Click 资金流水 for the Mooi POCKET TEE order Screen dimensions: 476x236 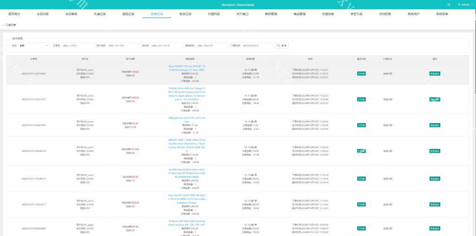tap(435, 73)
